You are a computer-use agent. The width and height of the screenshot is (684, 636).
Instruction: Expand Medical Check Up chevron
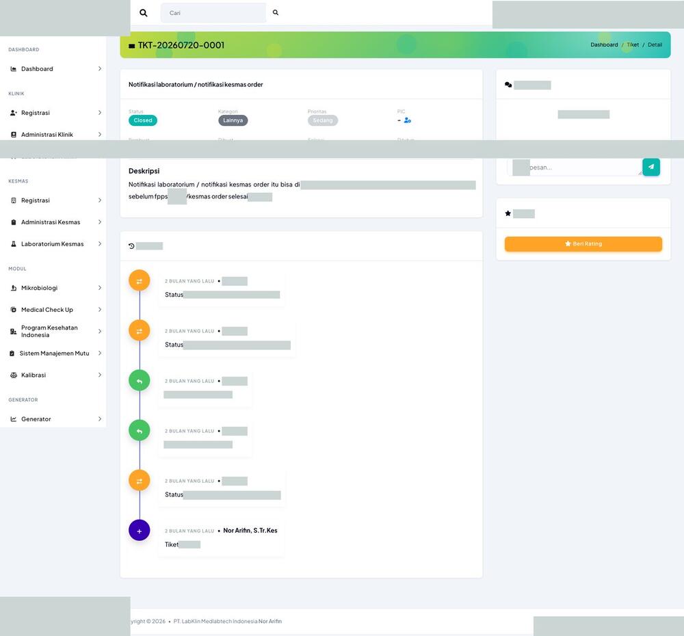99,310
